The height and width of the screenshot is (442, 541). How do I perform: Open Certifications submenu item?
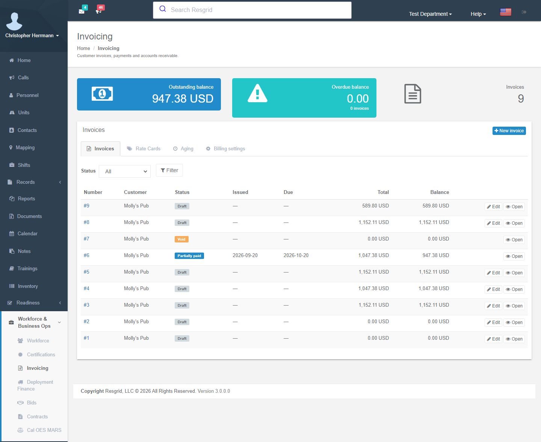[x=41, y=354]
